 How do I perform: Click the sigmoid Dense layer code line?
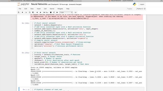point(61,38)
